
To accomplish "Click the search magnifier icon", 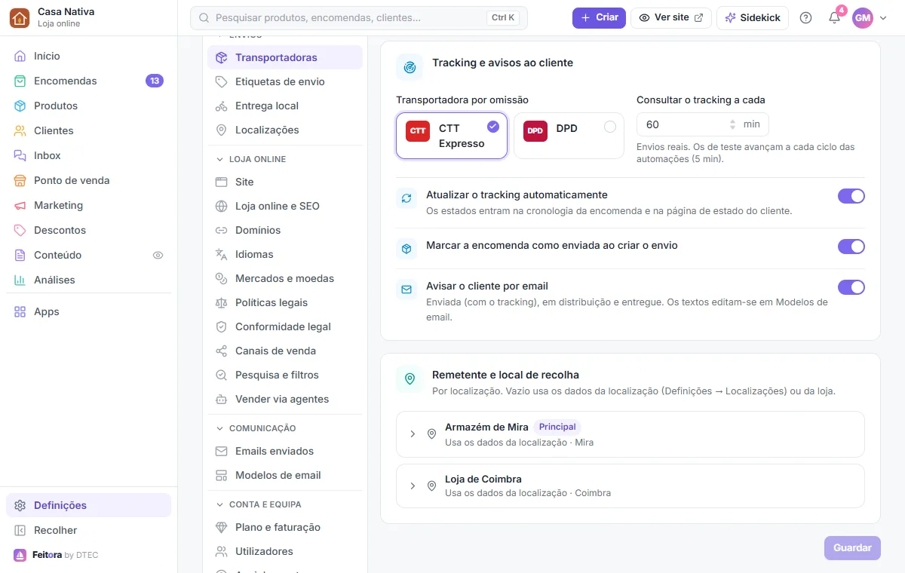I will (x=204, y=17).
